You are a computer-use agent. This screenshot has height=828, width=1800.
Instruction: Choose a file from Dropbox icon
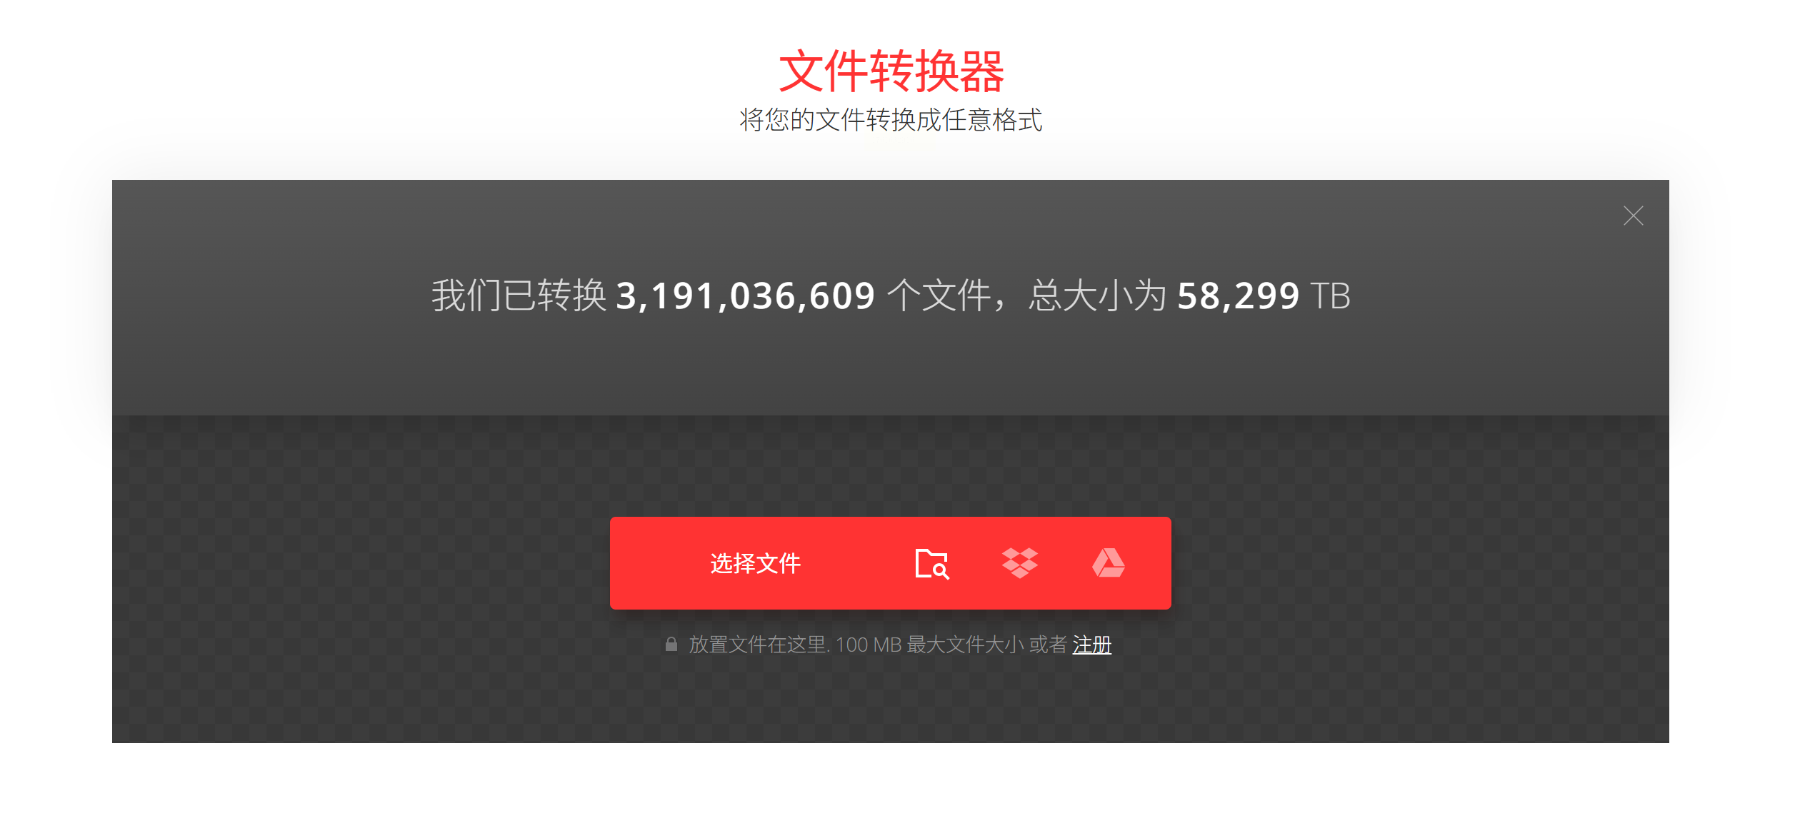(1019, 563)
